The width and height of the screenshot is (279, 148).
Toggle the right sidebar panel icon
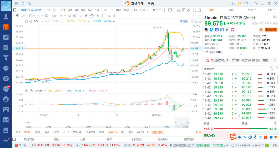pyautogui.click(x=199, y=10)
